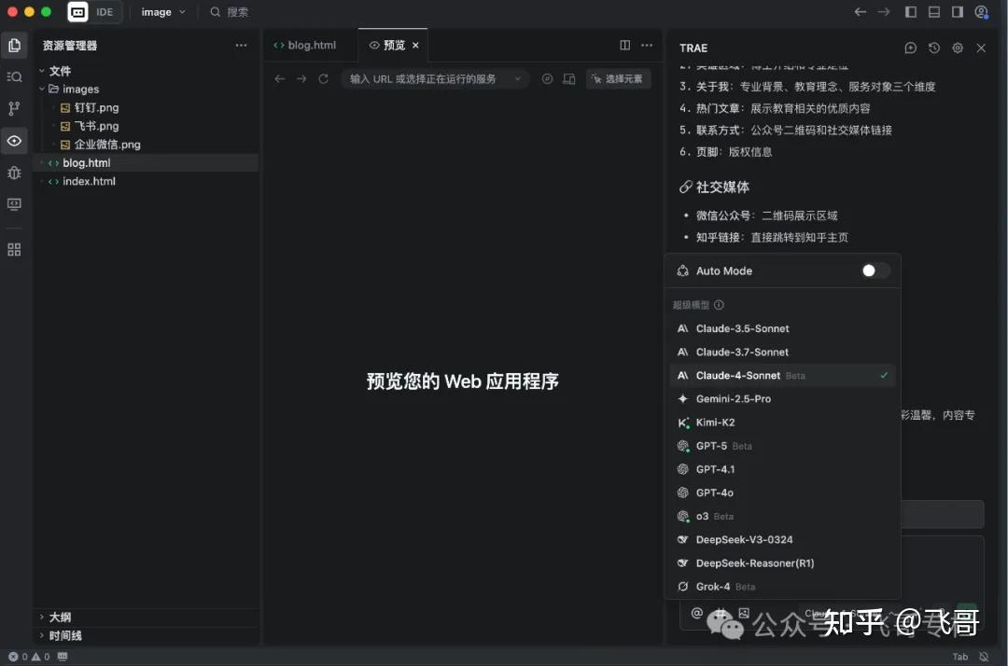The image size is (1008, 666).
Task: Open user account avatar
Action: point(982,12)
